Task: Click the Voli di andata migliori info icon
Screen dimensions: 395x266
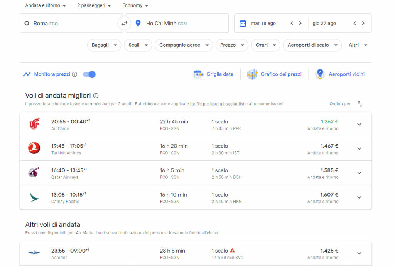Action: (x=96, y=96)
